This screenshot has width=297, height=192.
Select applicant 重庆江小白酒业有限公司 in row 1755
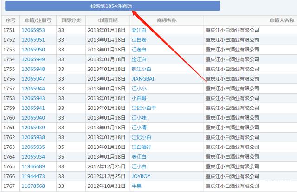pos(232,69)
